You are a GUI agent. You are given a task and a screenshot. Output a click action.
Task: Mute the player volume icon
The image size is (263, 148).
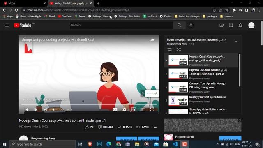click(x=53, y=109)
